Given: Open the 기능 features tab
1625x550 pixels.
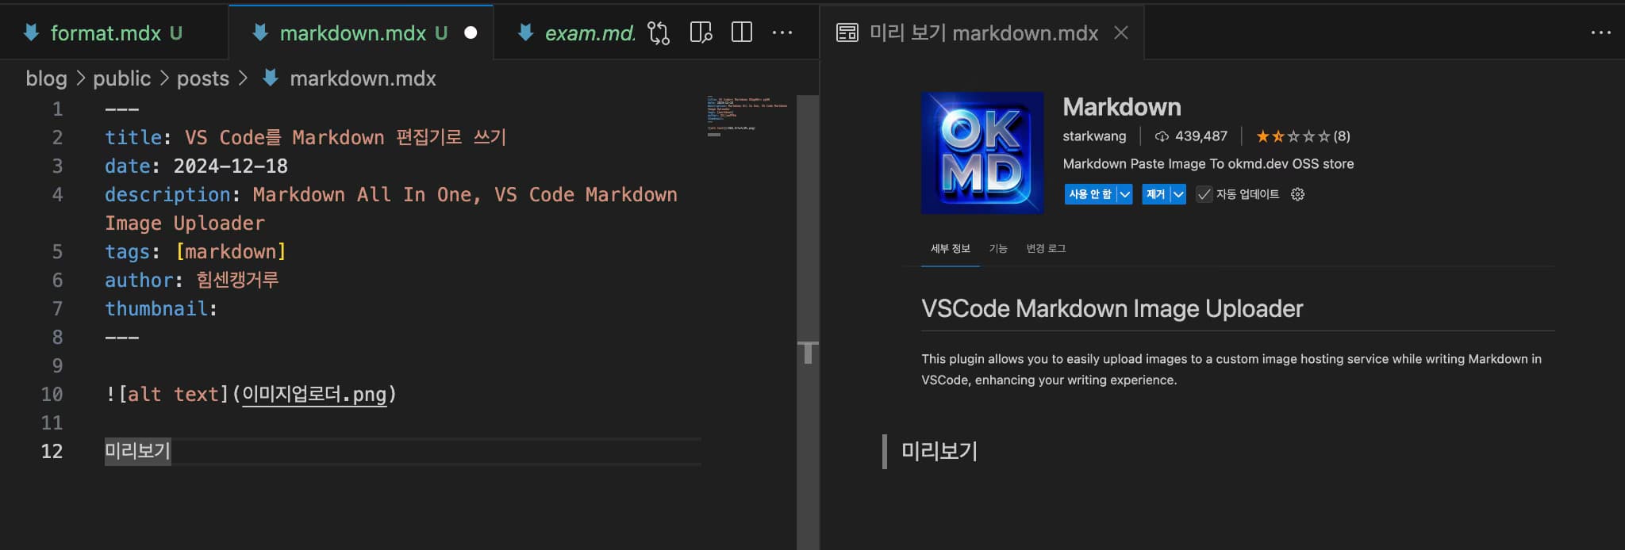Looking at the screenshot, I should 998,249.
